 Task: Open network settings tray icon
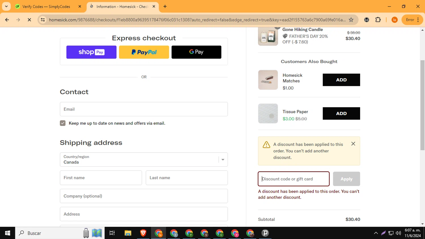[x=391, y=233]
